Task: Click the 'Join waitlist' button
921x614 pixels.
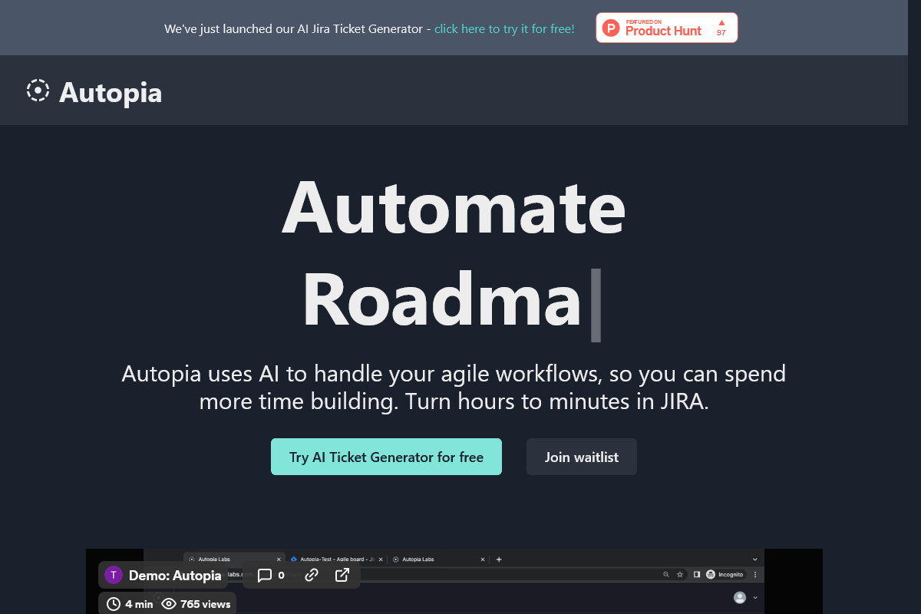Action: (x=581, y=457)
